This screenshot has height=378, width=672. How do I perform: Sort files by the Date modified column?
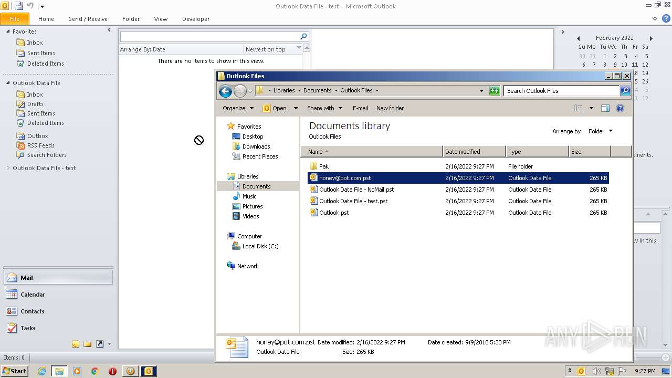tap(474, 152)
